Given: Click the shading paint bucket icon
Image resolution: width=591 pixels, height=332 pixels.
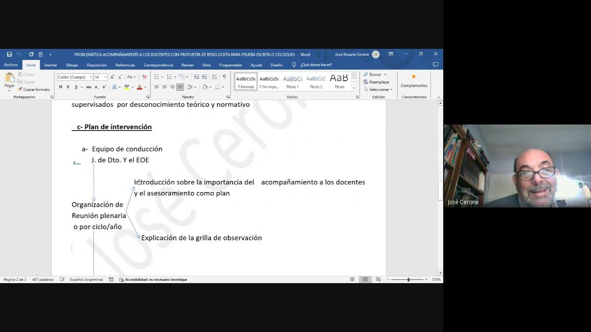Looking at the screenshot, I should point(205,87).
